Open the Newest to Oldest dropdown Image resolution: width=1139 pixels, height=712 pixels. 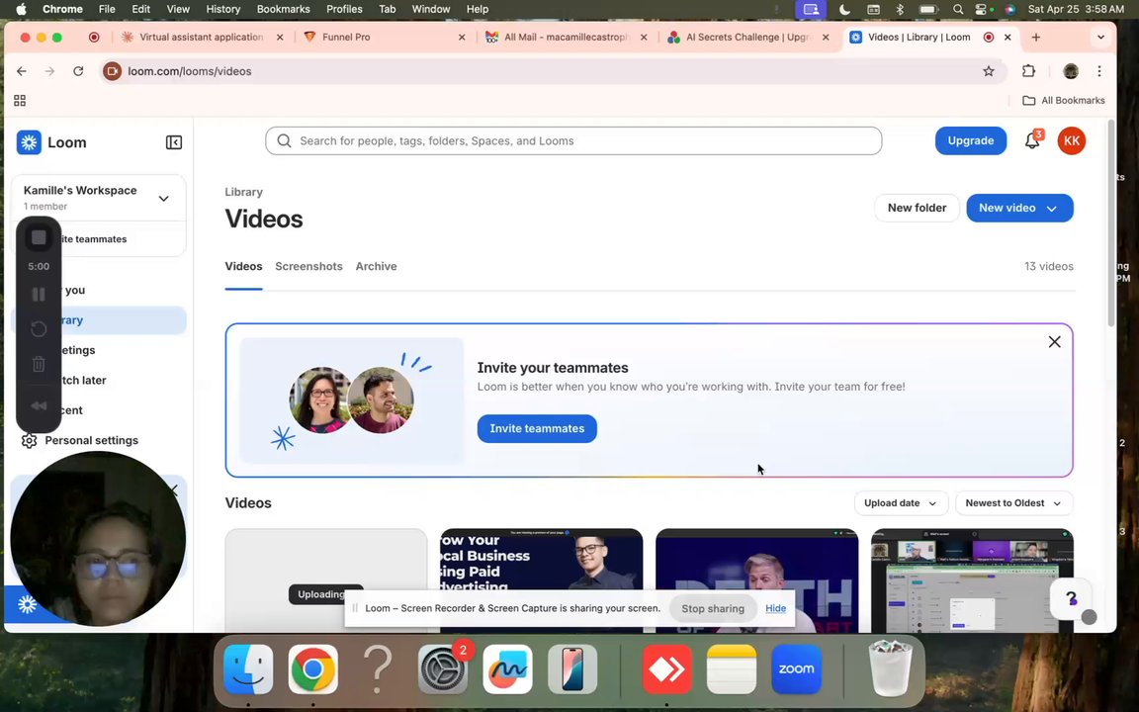[1014, 502]
